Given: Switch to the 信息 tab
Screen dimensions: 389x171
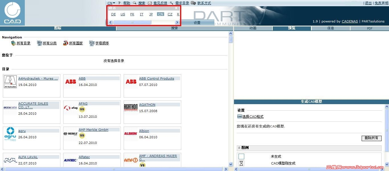Looking at the screenshot, I should pos(331,28).
